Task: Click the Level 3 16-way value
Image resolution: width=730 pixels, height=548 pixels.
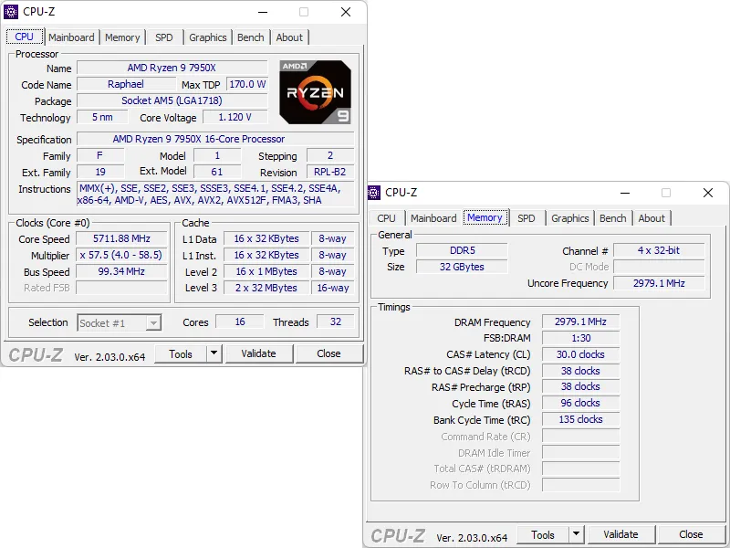Action: click(333, 288)
